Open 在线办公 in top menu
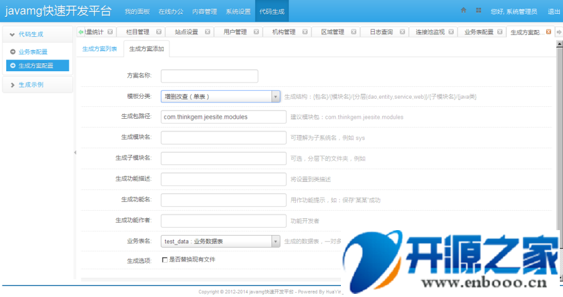Viewport: 563px width, 297px height. pyautogui.click(x=171, y=11)
